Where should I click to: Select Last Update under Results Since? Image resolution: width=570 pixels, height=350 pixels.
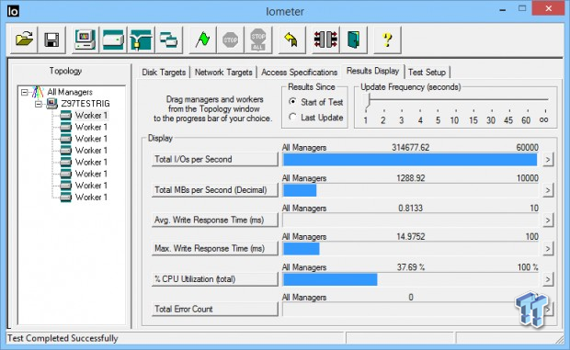point(292,117)
